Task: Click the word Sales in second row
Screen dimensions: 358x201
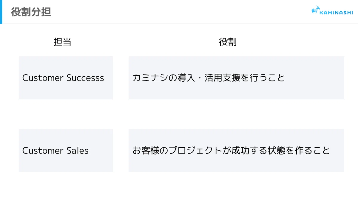Action: (x=78, y=150)
